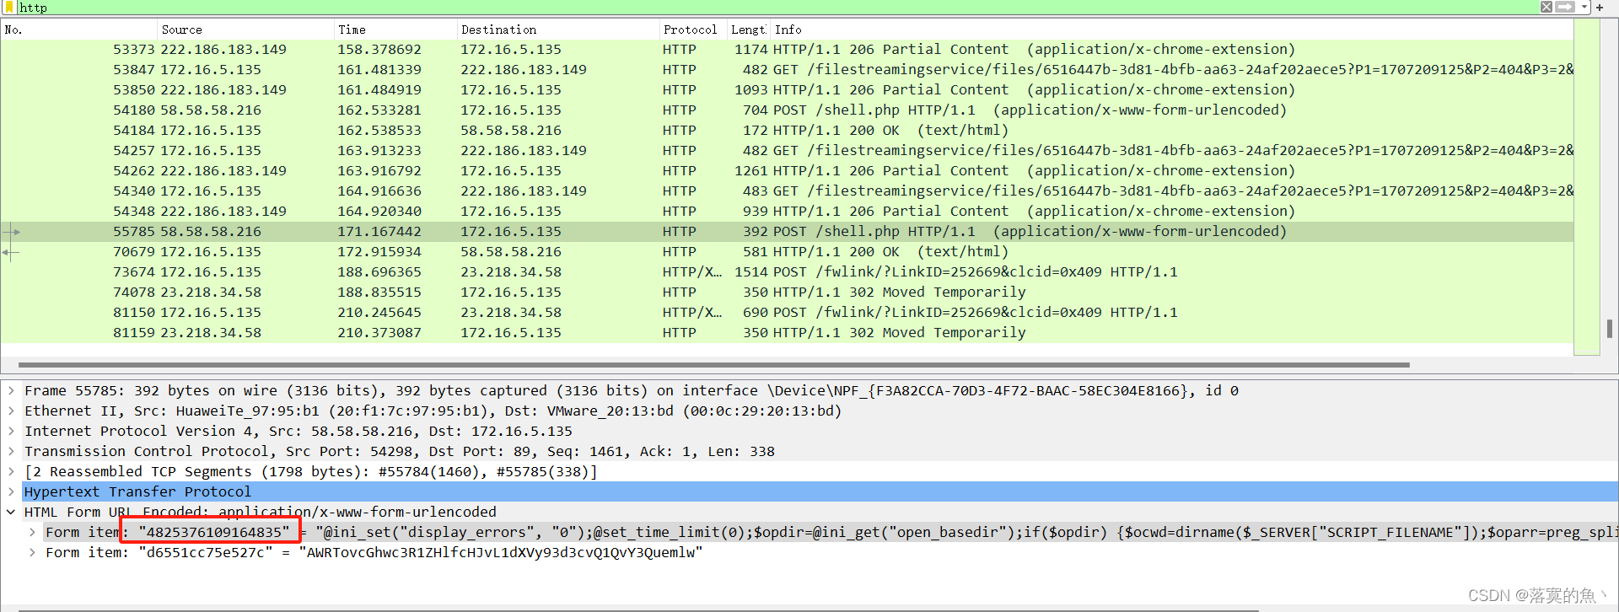Expand the Form item d6551cc75e527c

click(32, 552)
